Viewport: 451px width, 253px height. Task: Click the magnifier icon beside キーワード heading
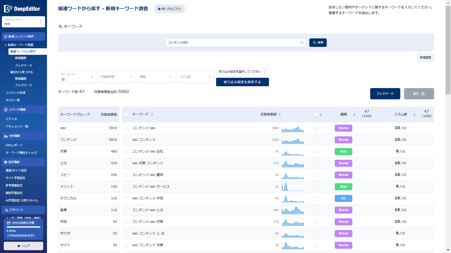coord(60,27)
